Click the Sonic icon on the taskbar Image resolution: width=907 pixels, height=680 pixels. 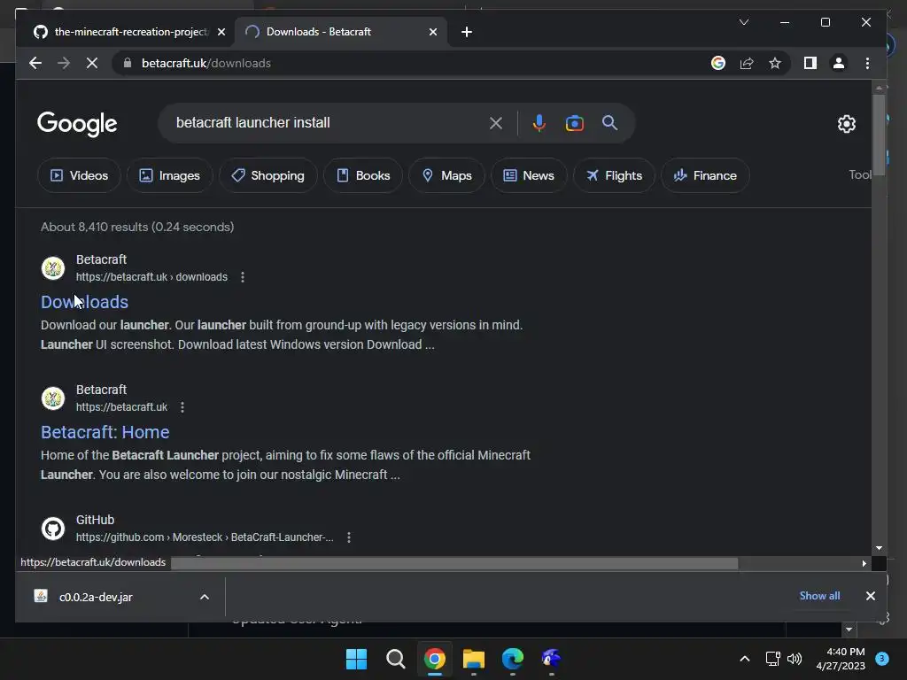551,659
